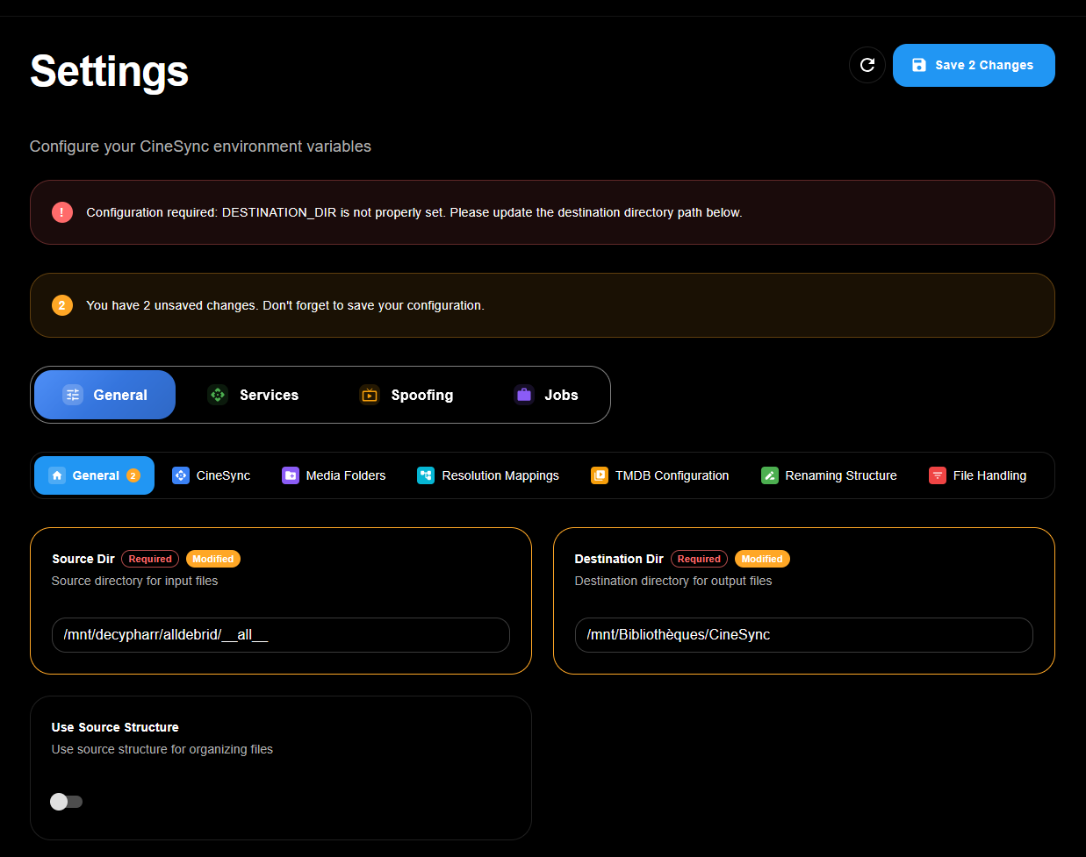The image size is (1086, 857).
Task: Click the Modified badge on Source Dir
Action: click(x=213, y=559)
